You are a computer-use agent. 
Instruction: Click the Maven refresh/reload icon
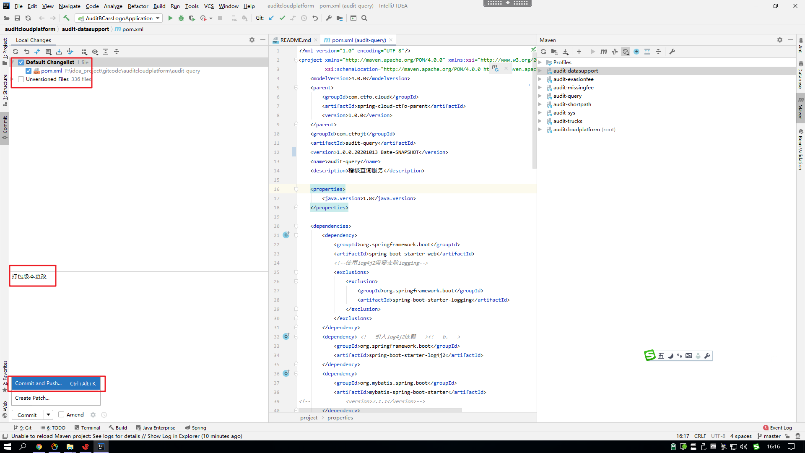click(545, 52)
